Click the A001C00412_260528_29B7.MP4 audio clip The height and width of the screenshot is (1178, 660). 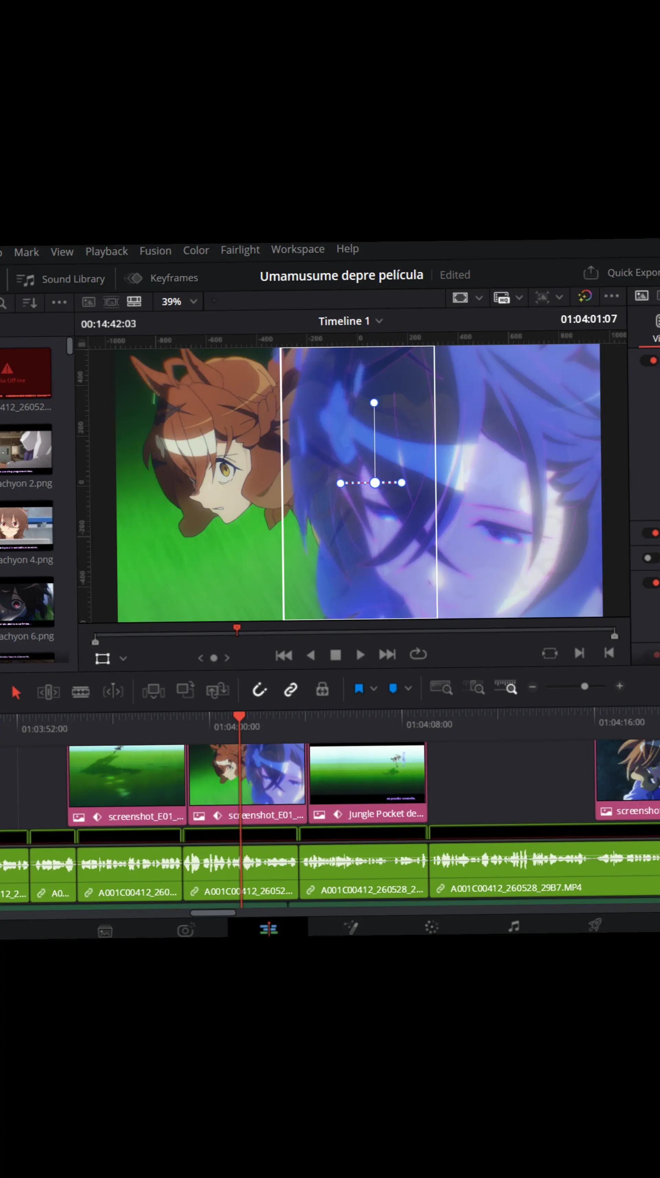pyautogui.click(x=545, y=870)
